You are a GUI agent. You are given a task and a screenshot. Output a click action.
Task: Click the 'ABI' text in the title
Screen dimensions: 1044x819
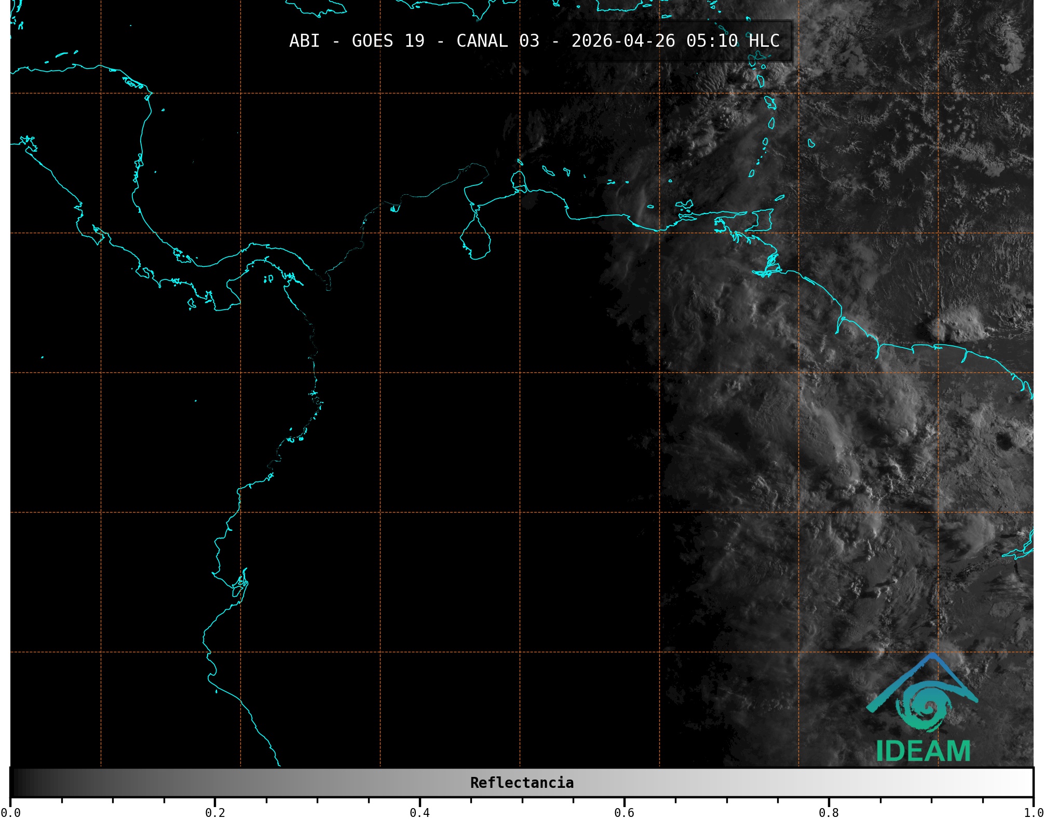tap(304, 41)
